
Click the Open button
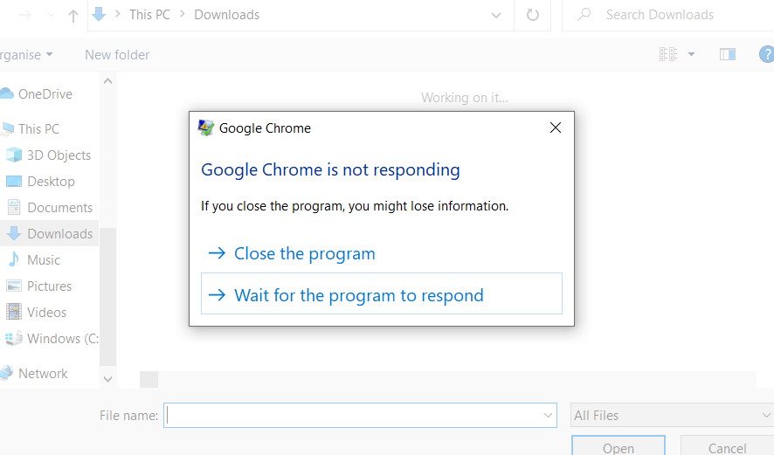[618, 445]
